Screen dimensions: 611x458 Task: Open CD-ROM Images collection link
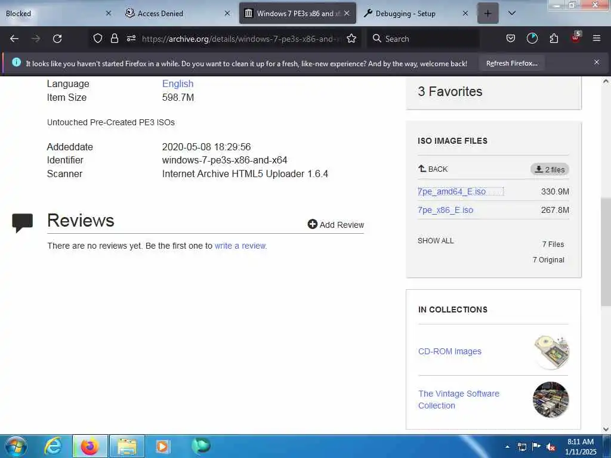point(450,351)
